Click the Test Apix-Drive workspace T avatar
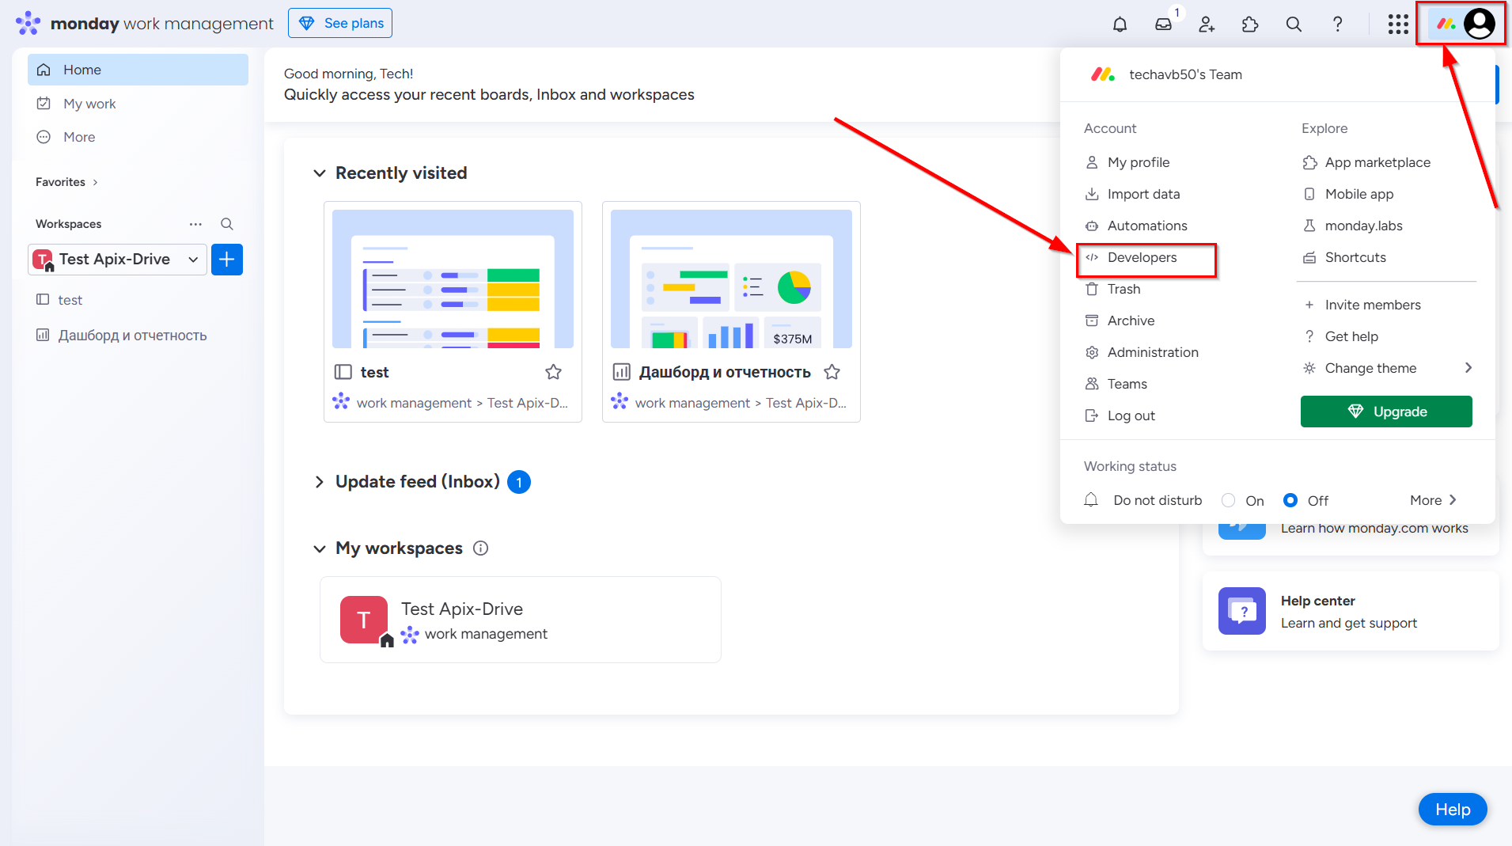The height and width of the screenshot is (846, 1512). click(364, 620)
